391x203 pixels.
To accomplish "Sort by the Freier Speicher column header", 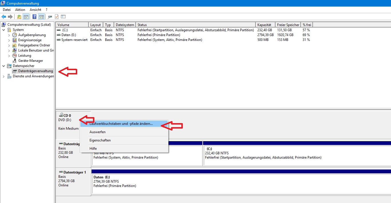I will click(288, 25).
